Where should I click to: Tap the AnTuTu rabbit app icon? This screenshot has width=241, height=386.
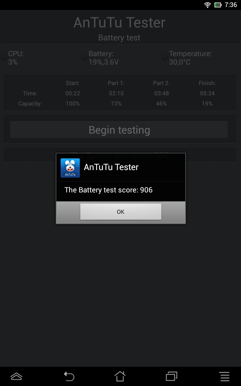(70, 168)
